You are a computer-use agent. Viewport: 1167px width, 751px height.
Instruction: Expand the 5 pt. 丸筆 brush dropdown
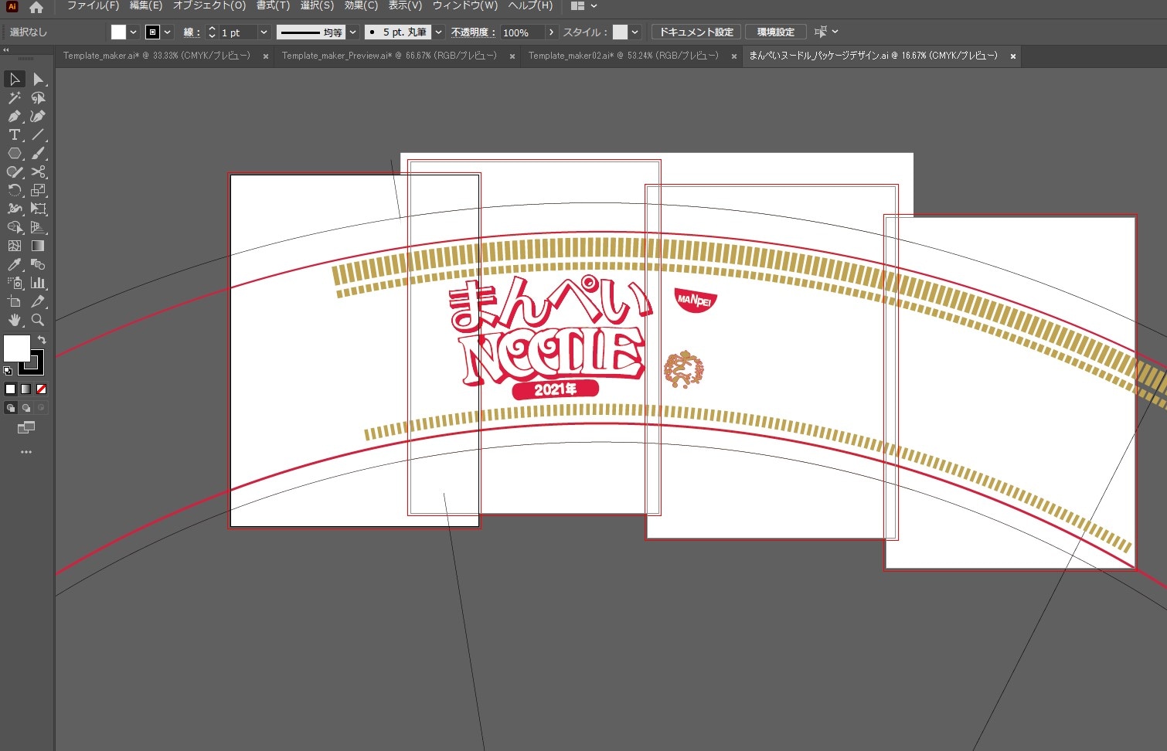click(x=438, y=32)
